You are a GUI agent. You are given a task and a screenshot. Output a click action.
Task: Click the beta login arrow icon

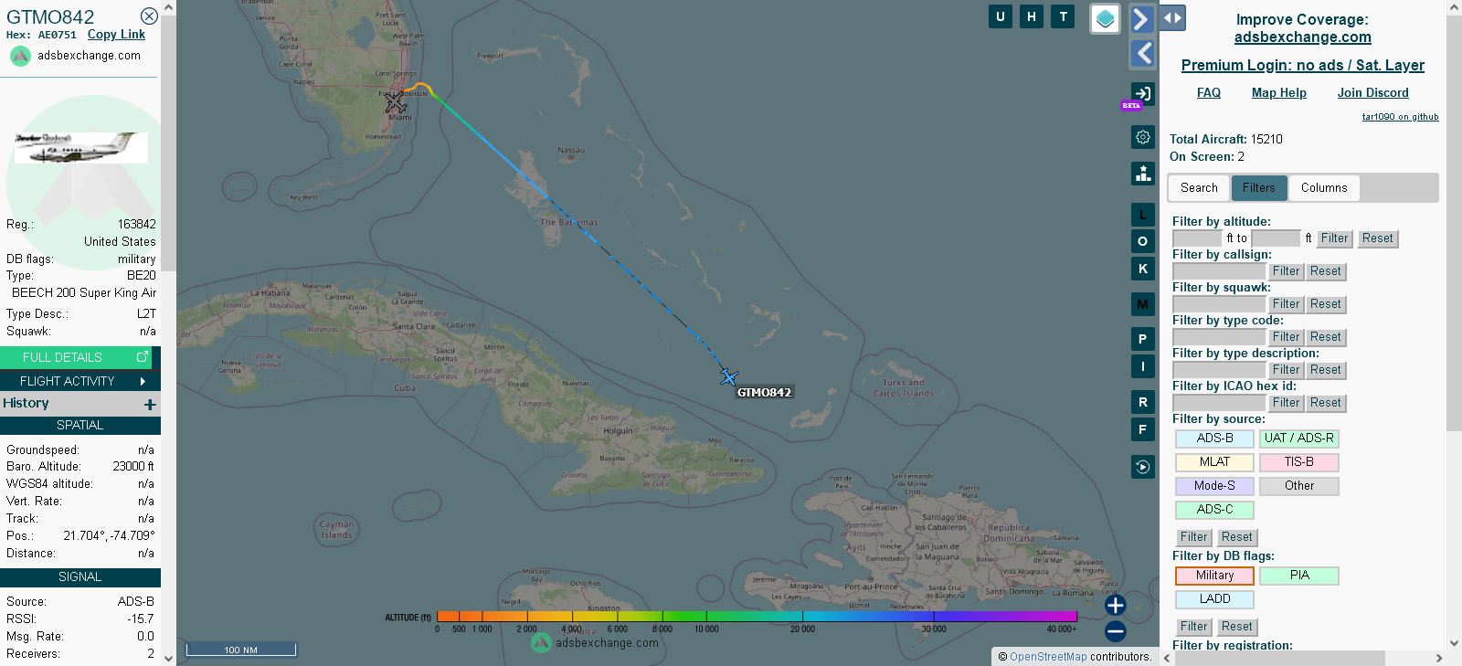[x=1142, y=93]
